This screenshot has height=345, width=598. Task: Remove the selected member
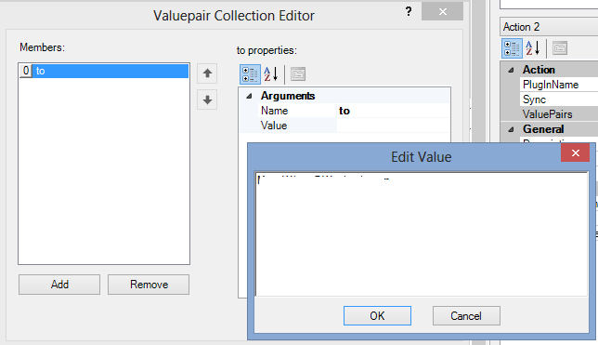(x=149, y=285)
